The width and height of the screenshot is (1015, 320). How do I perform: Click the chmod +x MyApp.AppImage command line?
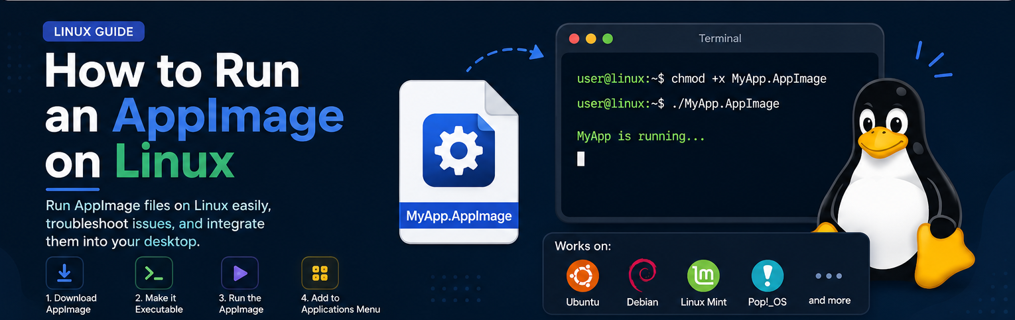[x=702, y=79]
